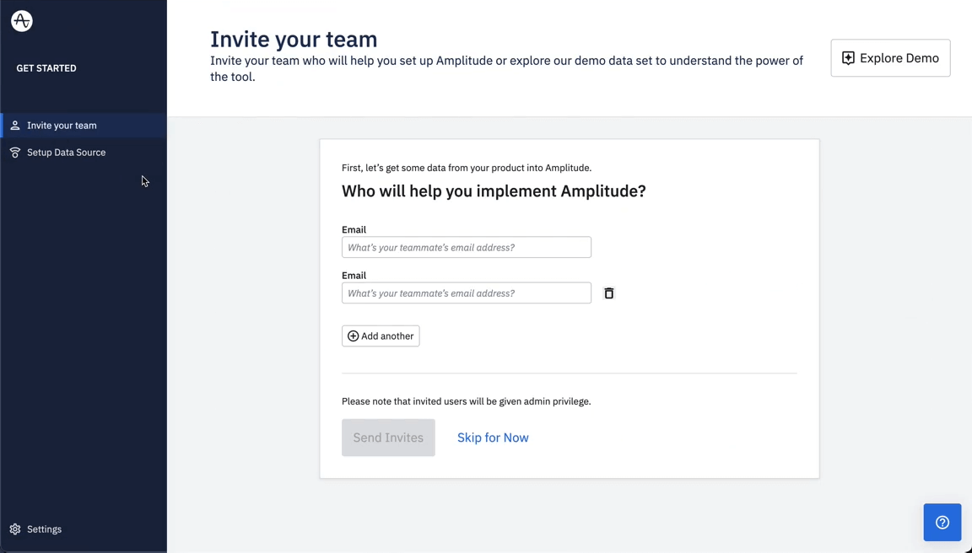Focus the second teammate email input

[466, 293]
